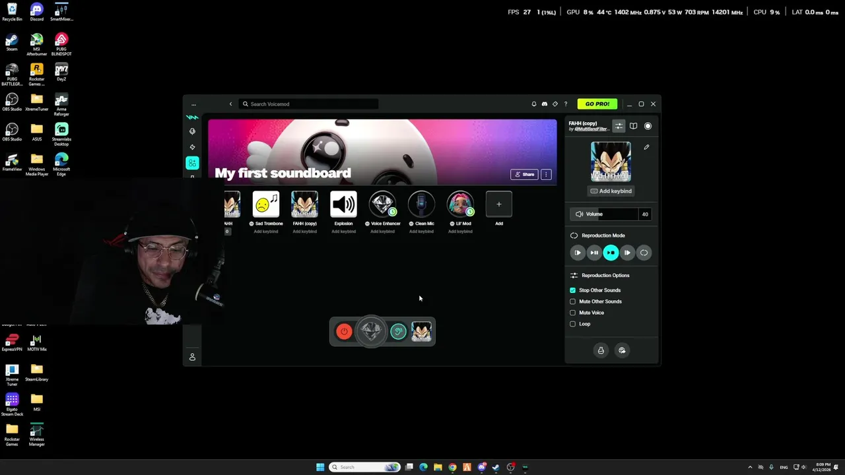Enable Mute Voice checkbox

[x=573, y=313]
